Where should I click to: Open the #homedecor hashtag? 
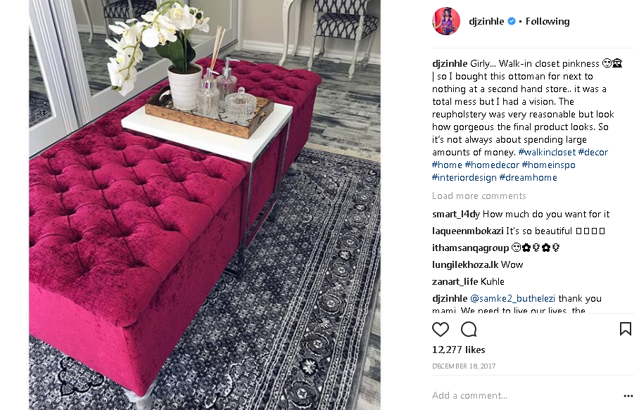point(492,165)
